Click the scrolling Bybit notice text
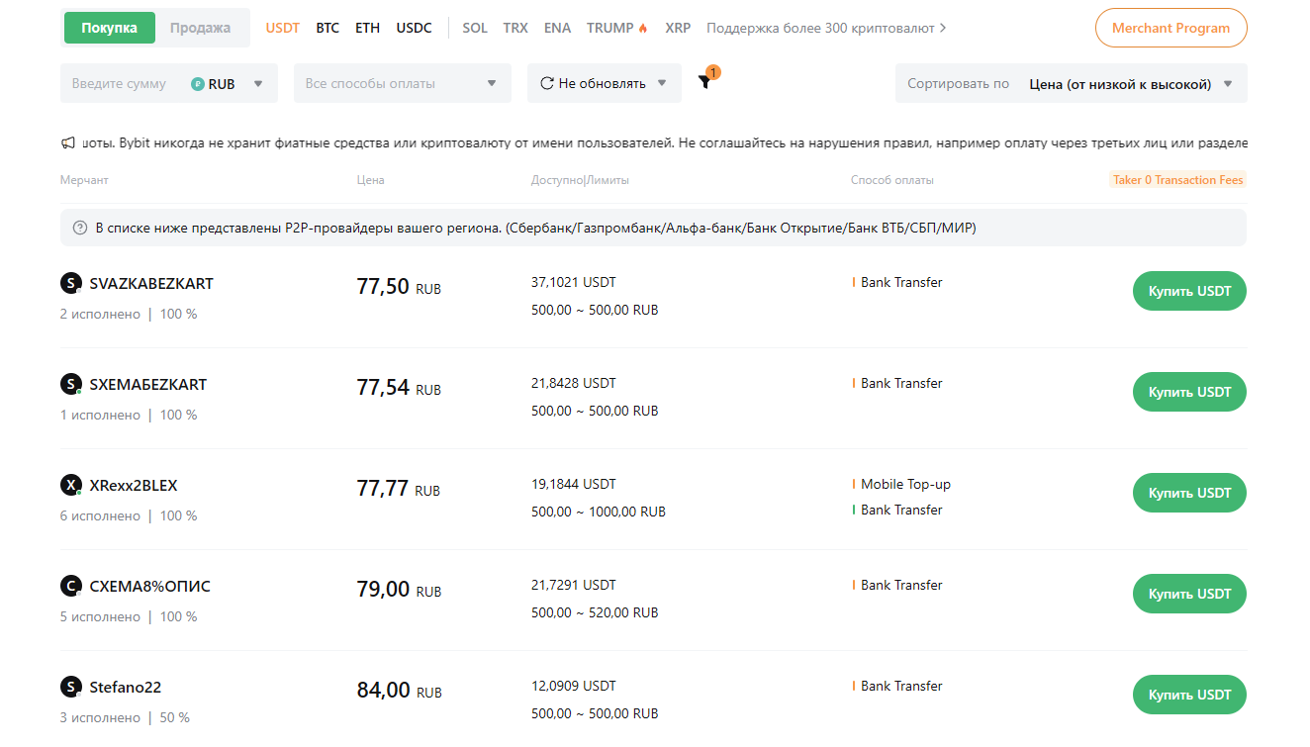Screen dimensions: 1310x747 tap(664, 143)
